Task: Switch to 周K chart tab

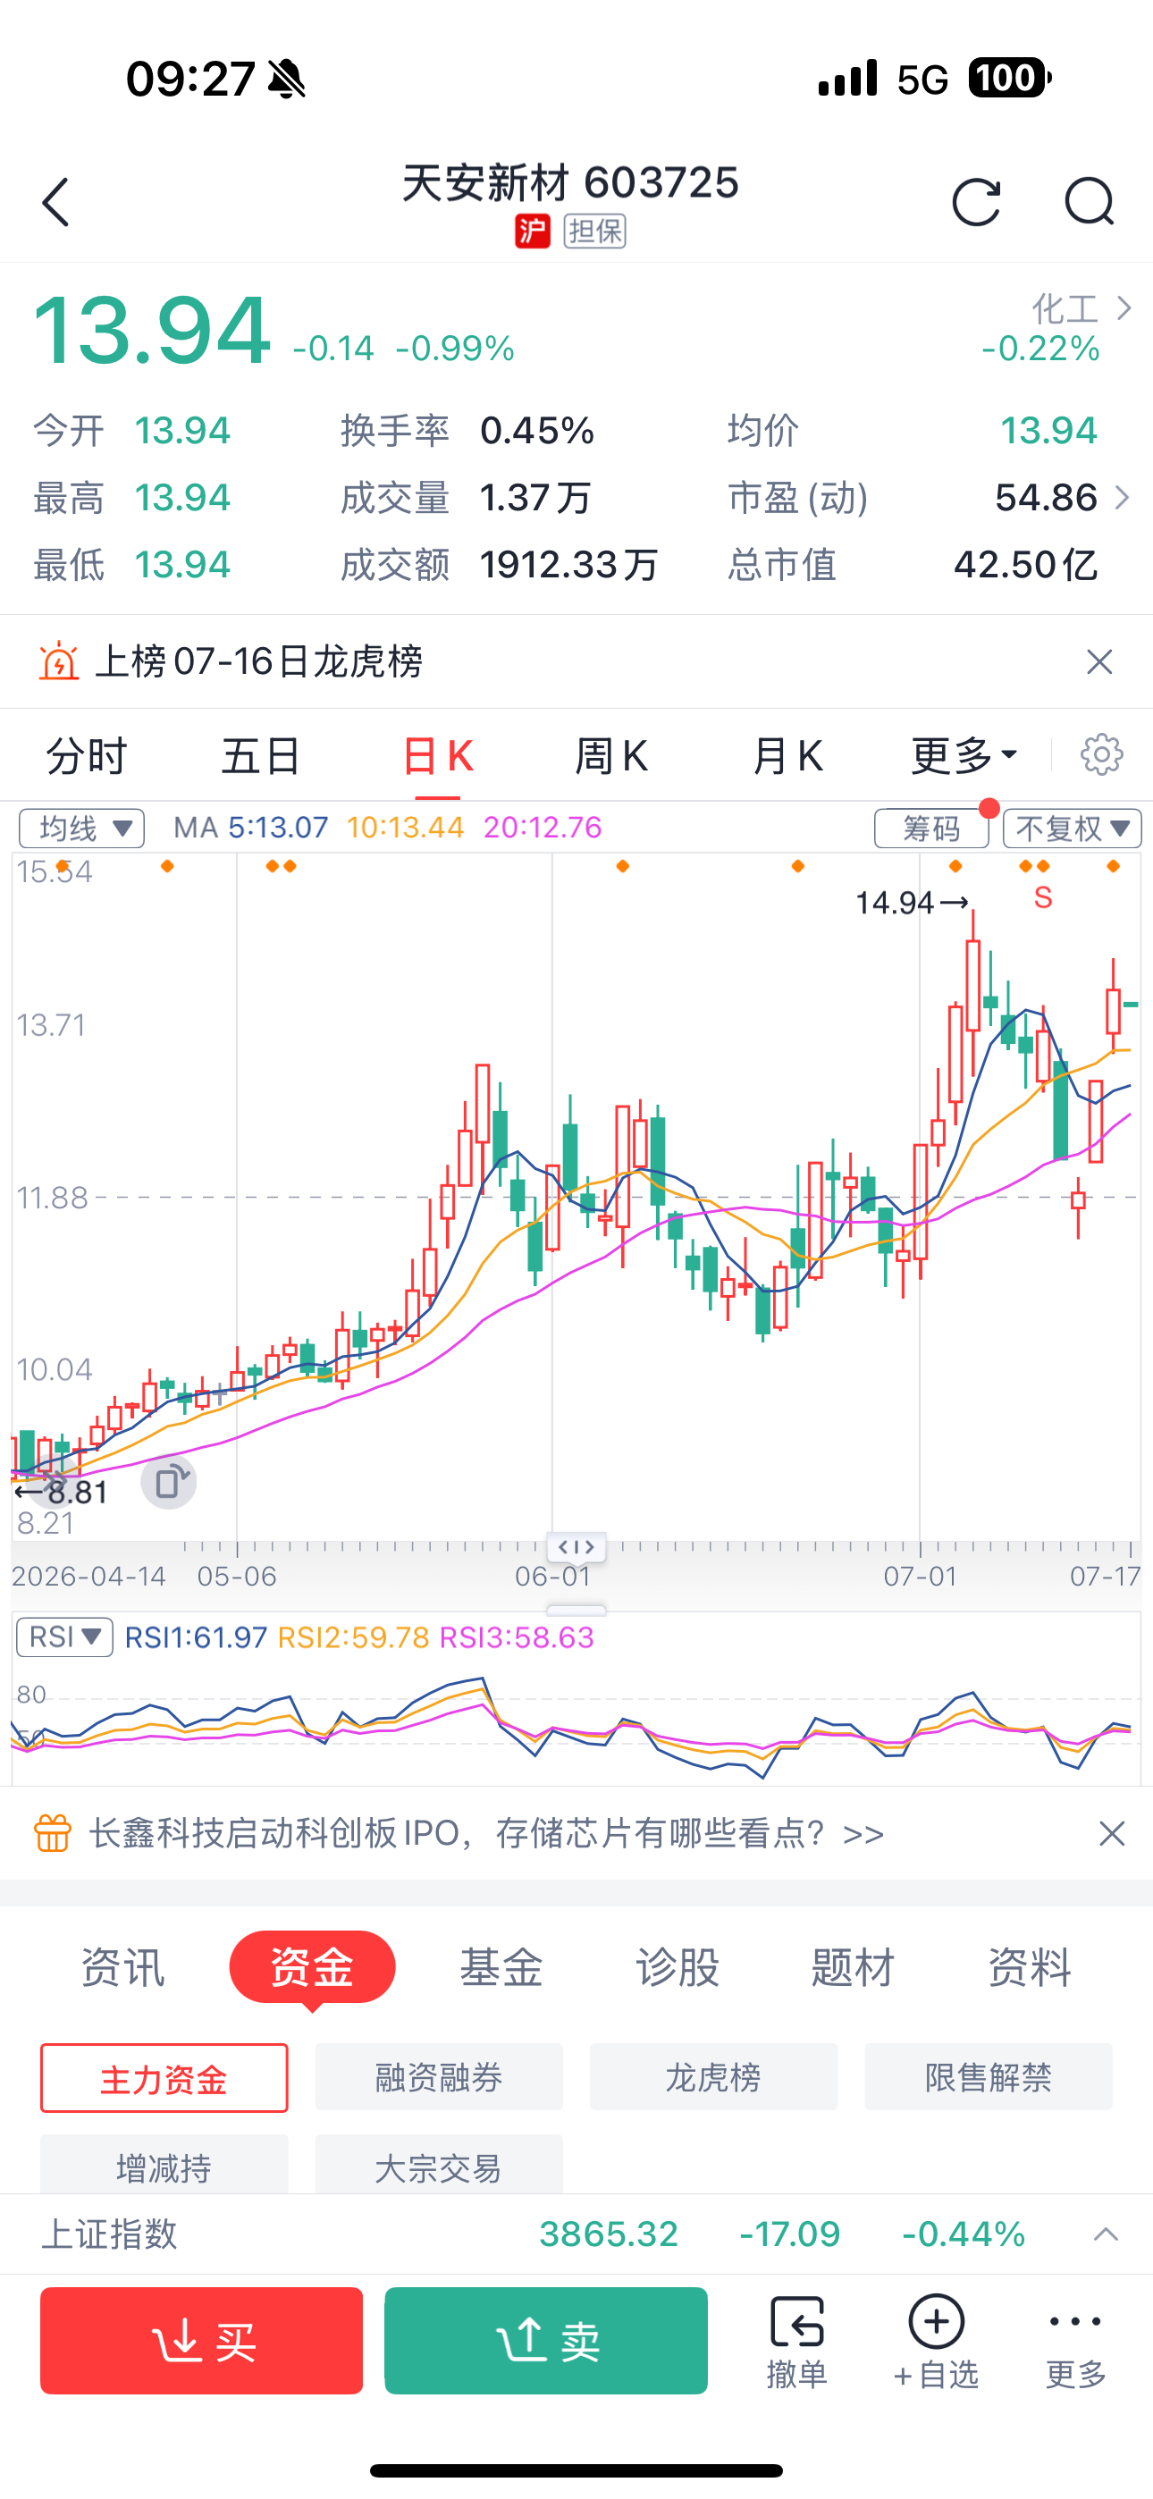Action: 611,756
